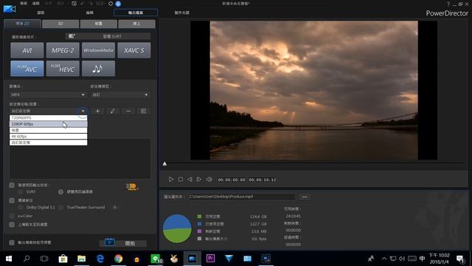Click the Windows Start button
The image size is (472, 266).
point(9,259)
